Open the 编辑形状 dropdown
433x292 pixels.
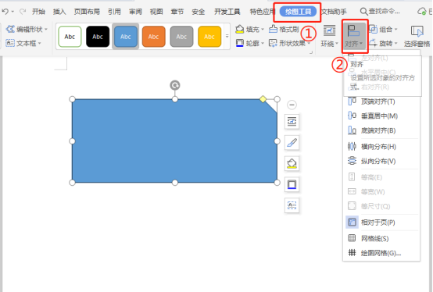coord(27,29)
